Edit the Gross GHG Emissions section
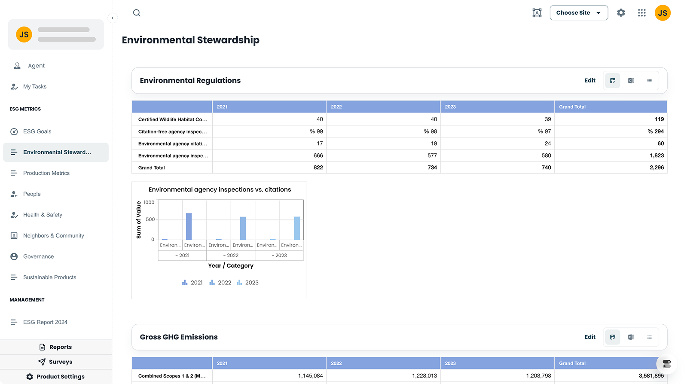The width and height of the screenshot is (687, 384). coord(590,337)
